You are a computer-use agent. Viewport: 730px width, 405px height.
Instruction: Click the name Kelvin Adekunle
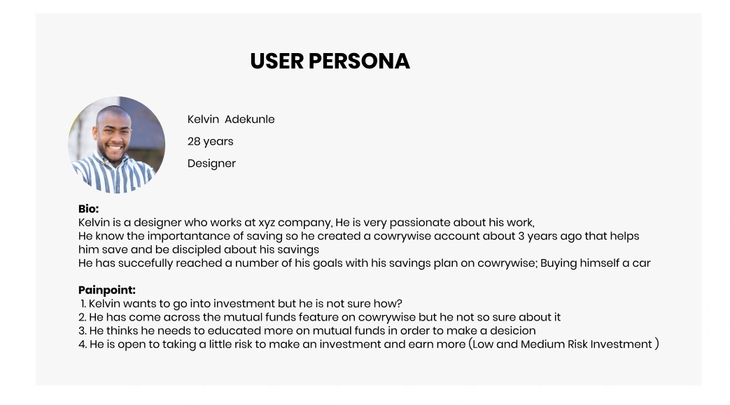click(x=231, y=119)
